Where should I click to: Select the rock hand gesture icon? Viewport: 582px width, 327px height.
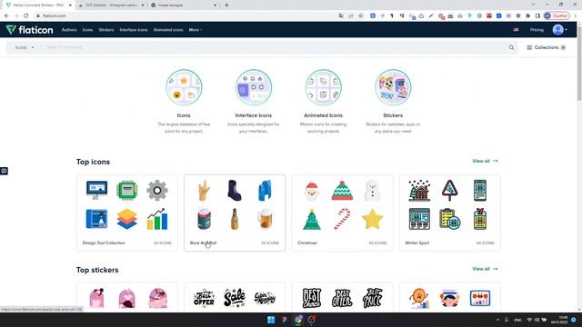(x=204, y=190)
